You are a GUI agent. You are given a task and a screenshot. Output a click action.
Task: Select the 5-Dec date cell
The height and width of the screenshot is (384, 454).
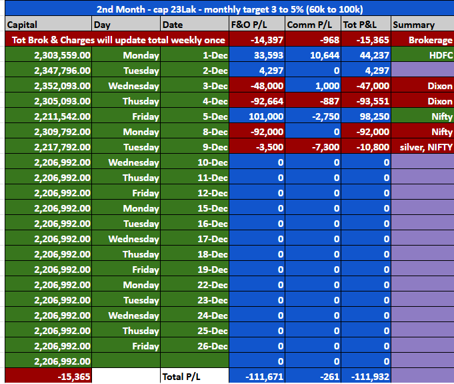(x=195, y=116)
